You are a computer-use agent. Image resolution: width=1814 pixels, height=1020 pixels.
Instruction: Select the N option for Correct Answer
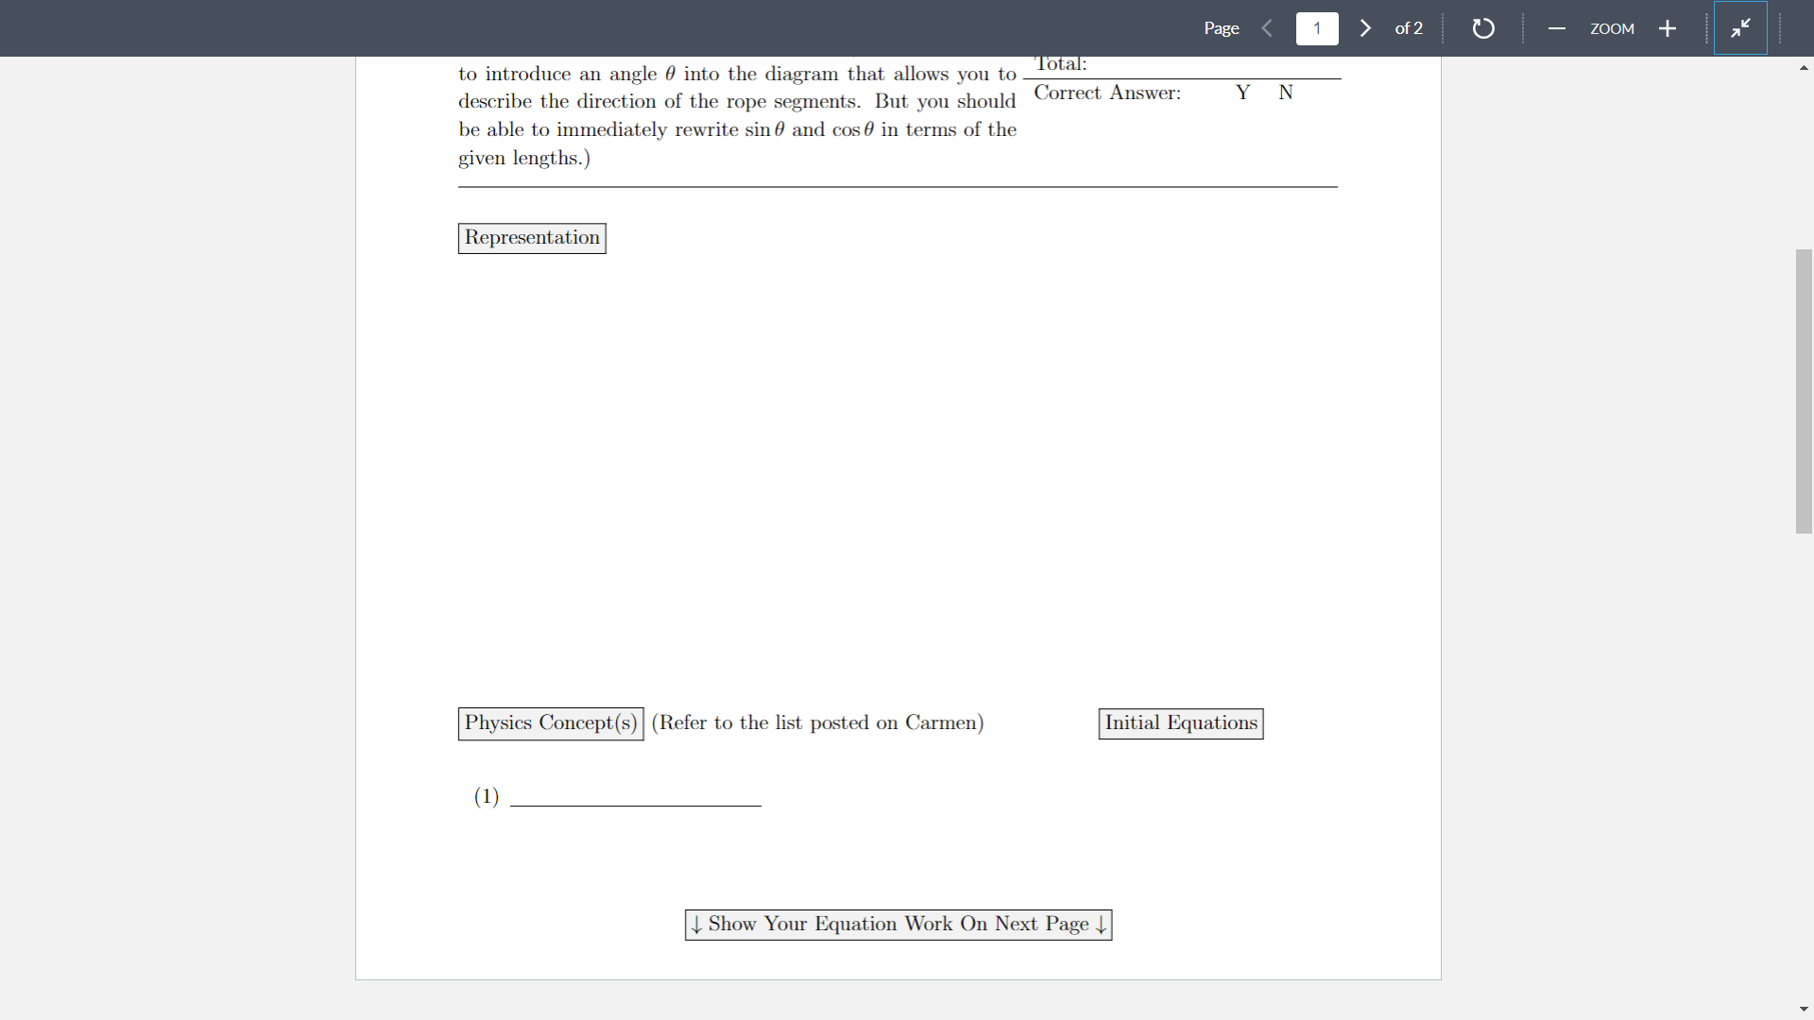tap(1286, 93)
